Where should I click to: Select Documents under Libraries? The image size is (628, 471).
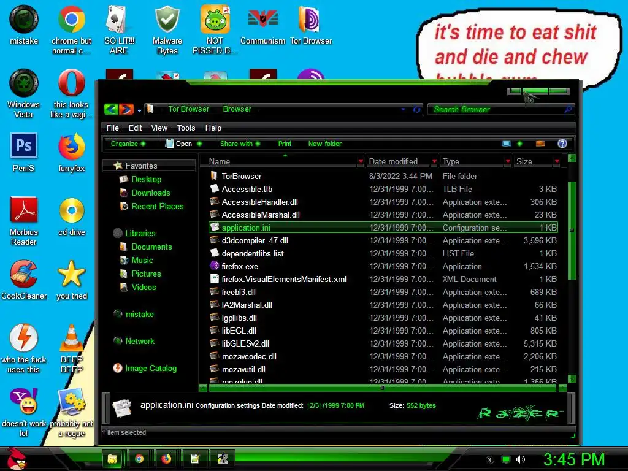[151, 247]
